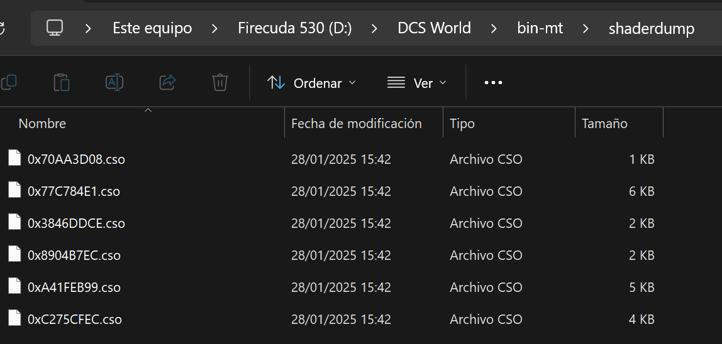Screen dimensions: 722x344
Task: Click the Rename toolbar icon
Action: pyautogui.click(x=114, y=83)
